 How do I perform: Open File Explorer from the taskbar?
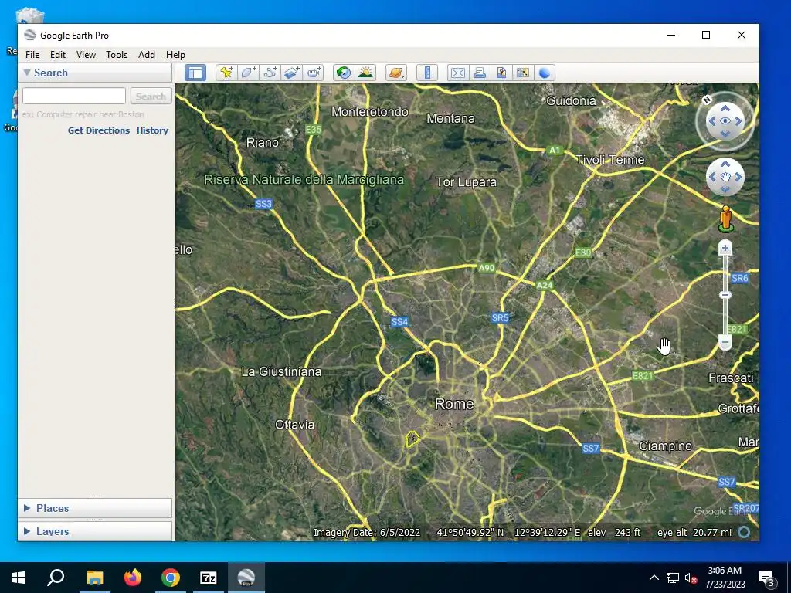94,578
